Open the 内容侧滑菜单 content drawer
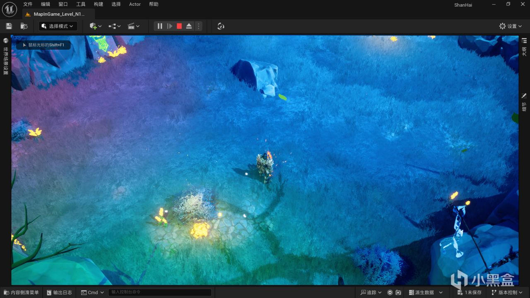This screenshot has height=298, width=530. coord(21,293)
